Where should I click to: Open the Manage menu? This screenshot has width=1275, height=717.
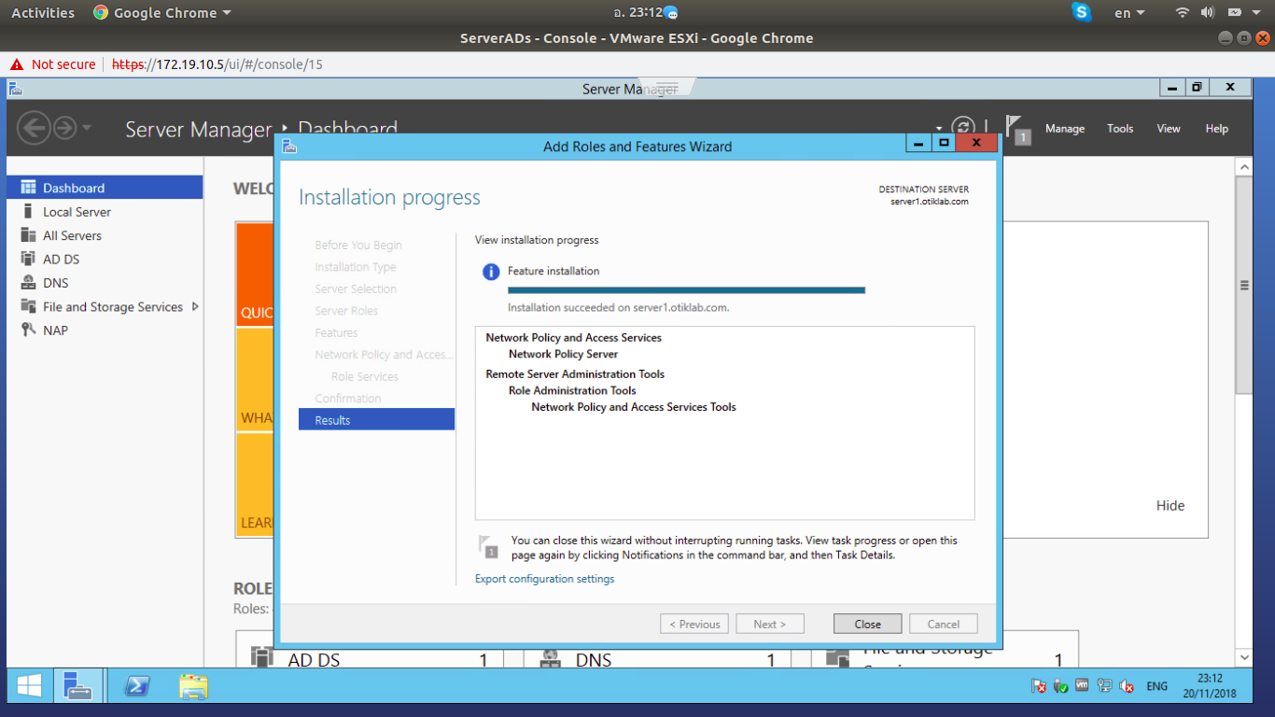1065,129
